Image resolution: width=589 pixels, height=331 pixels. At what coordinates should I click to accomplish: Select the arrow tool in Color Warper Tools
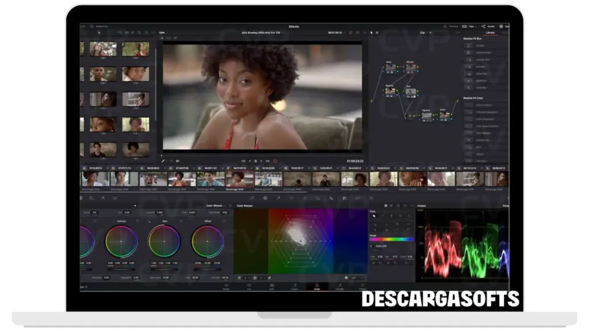click(x=374, y=216)
